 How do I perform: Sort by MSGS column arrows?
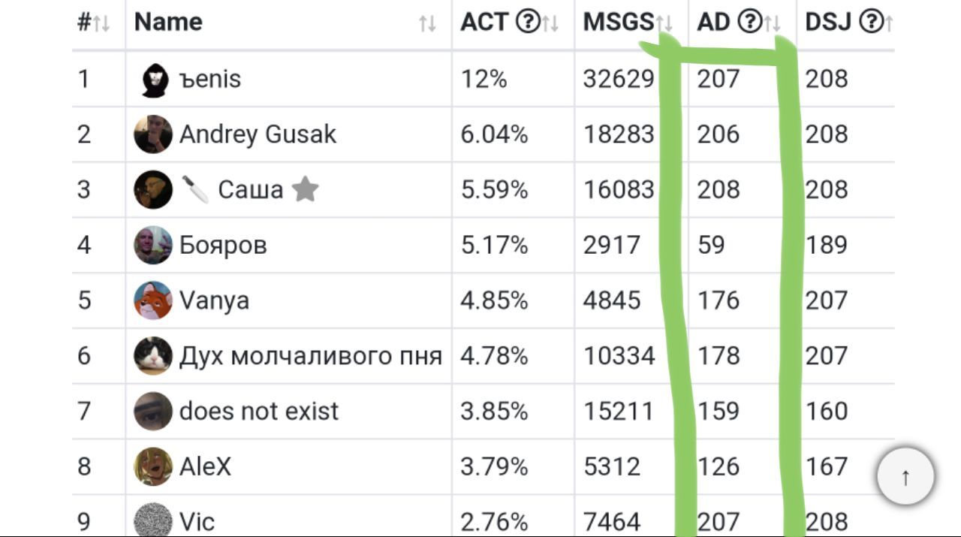click(x=664, y=24)
